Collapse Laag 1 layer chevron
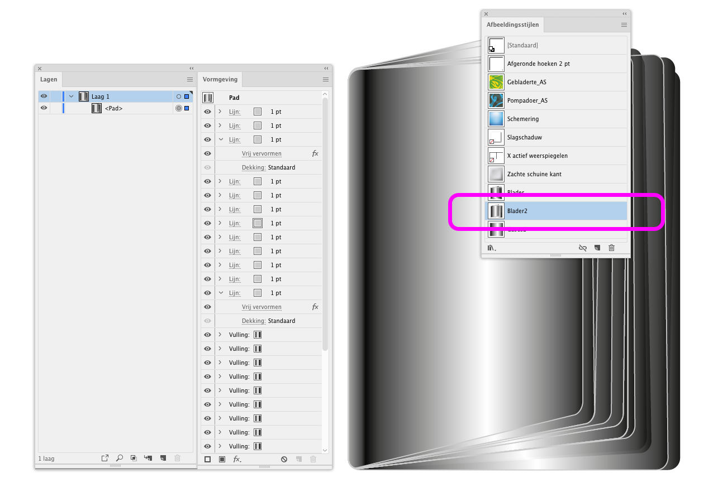Screen dimensions: 718x478 71,96
